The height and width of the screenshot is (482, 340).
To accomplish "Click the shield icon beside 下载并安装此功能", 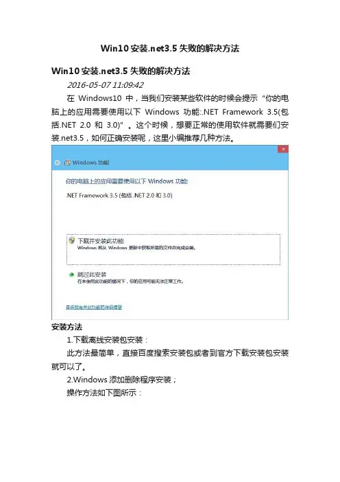I will coord(72,240).
